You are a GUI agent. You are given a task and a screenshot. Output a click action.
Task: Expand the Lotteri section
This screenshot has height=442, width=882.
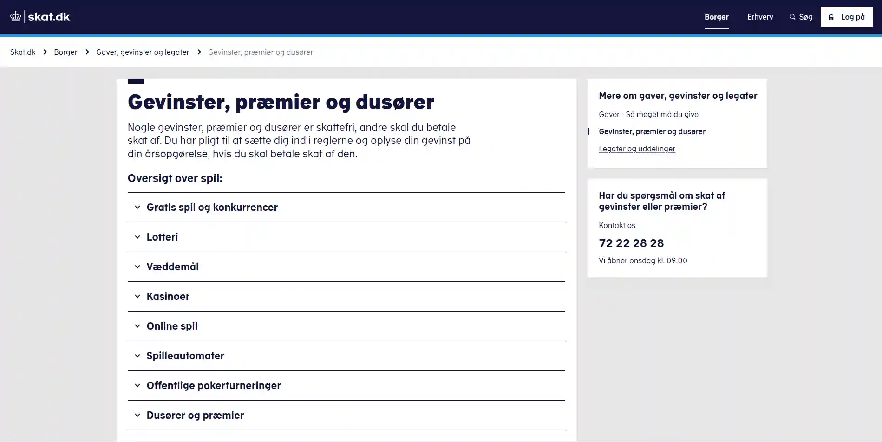click(346, 237)
